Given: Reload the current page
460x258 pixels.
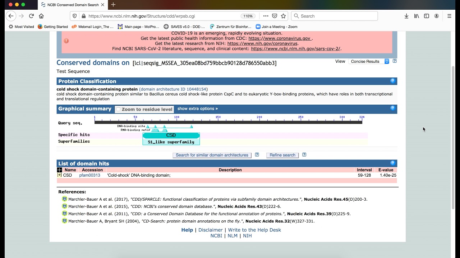Looking at the screenshot, I should (31, 16).
